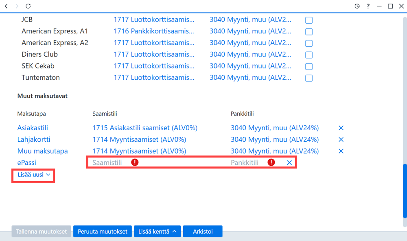Open JCB's 3040 Myynti, muu account

pos(250,20)
